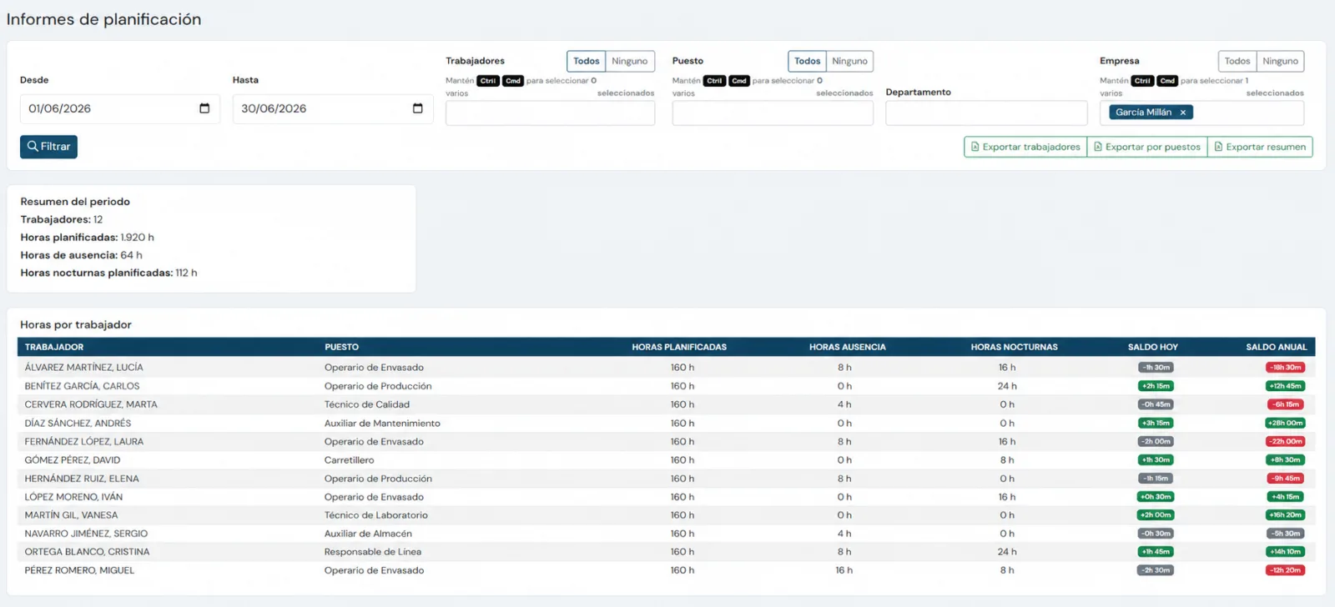Click Auxiliar de Mantenimiento position cell
Viewport: 1335px width, 607px height.
(x=382, y=424)
